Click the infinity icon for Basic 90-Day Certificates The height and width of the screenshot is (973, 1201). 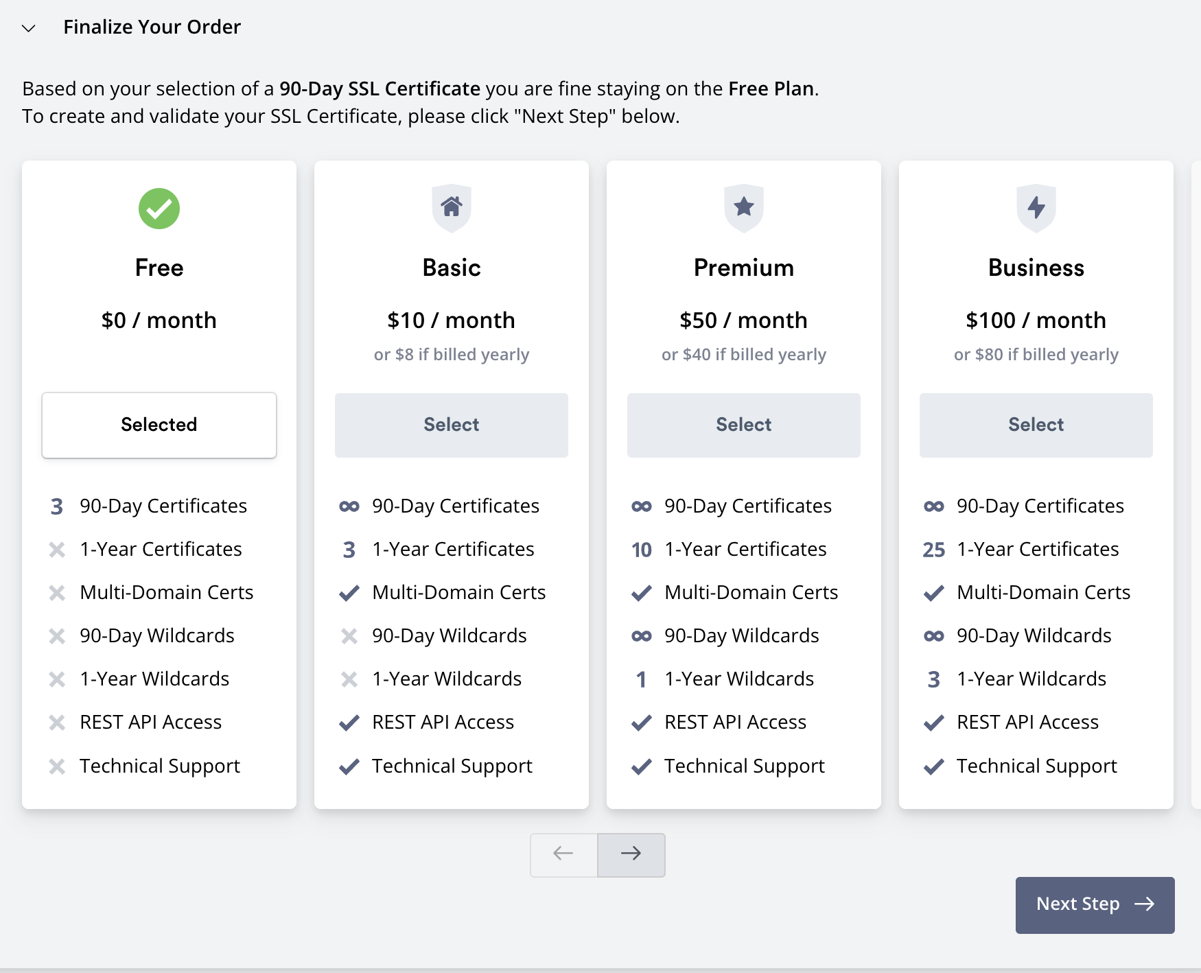click(x=349, y=506)
